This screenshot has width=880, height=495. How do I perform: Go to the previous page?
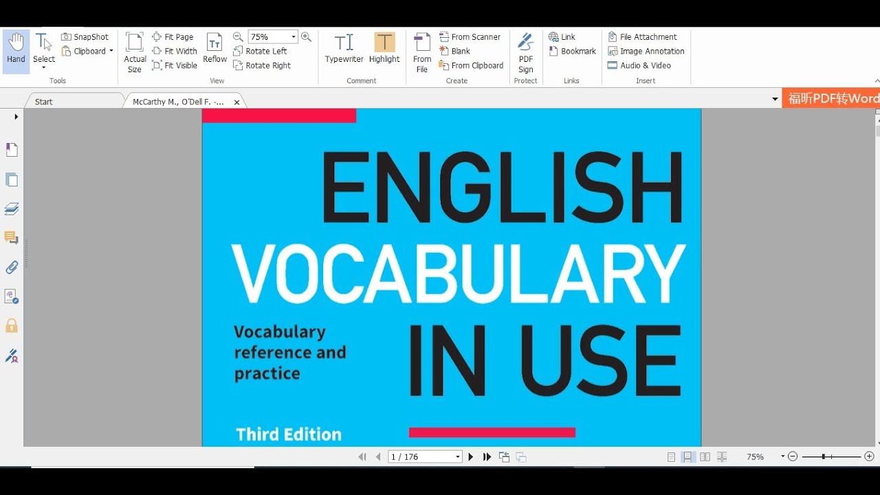point(378,456)
